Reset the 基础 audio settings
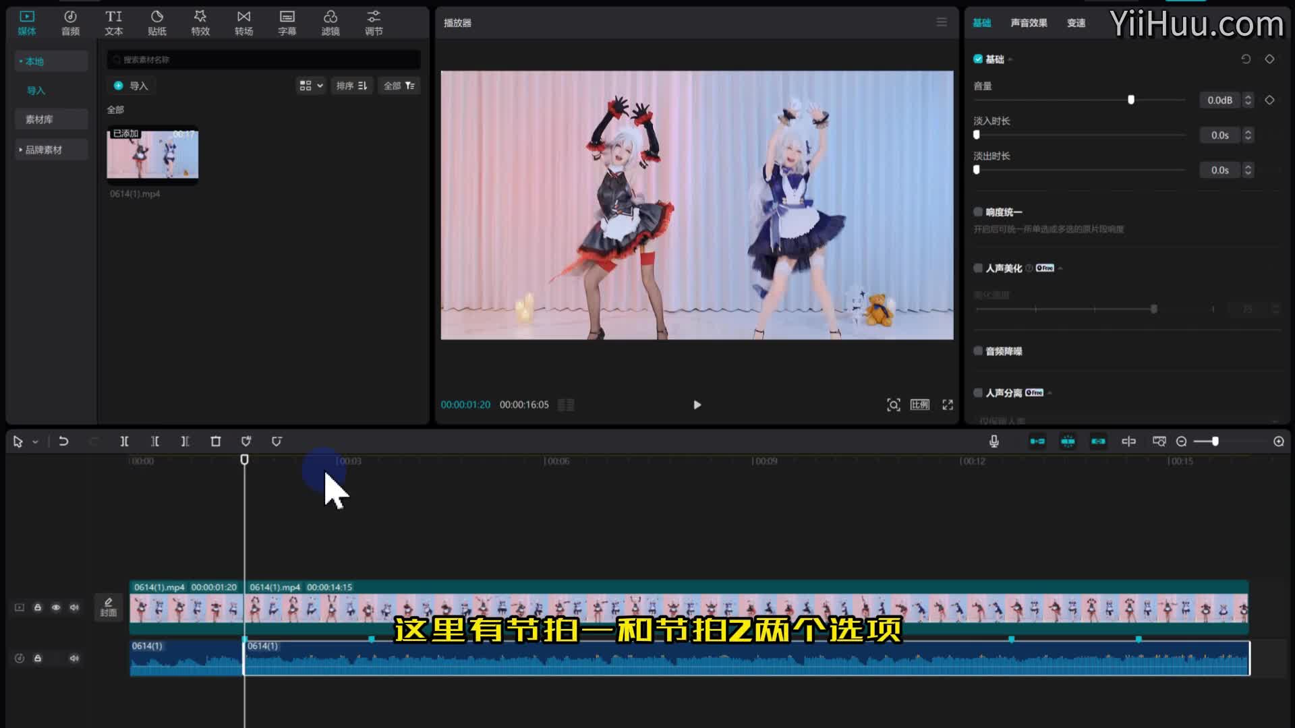Image resolution: width=1295 pixels, height=728 pixels. coord(1246,59)
